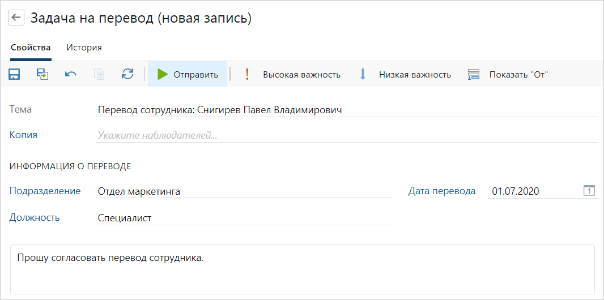Viewport: 604px width, 300px height.
Task: Refresh the record with circular arrows icon
Action: [x=127, y=74]
